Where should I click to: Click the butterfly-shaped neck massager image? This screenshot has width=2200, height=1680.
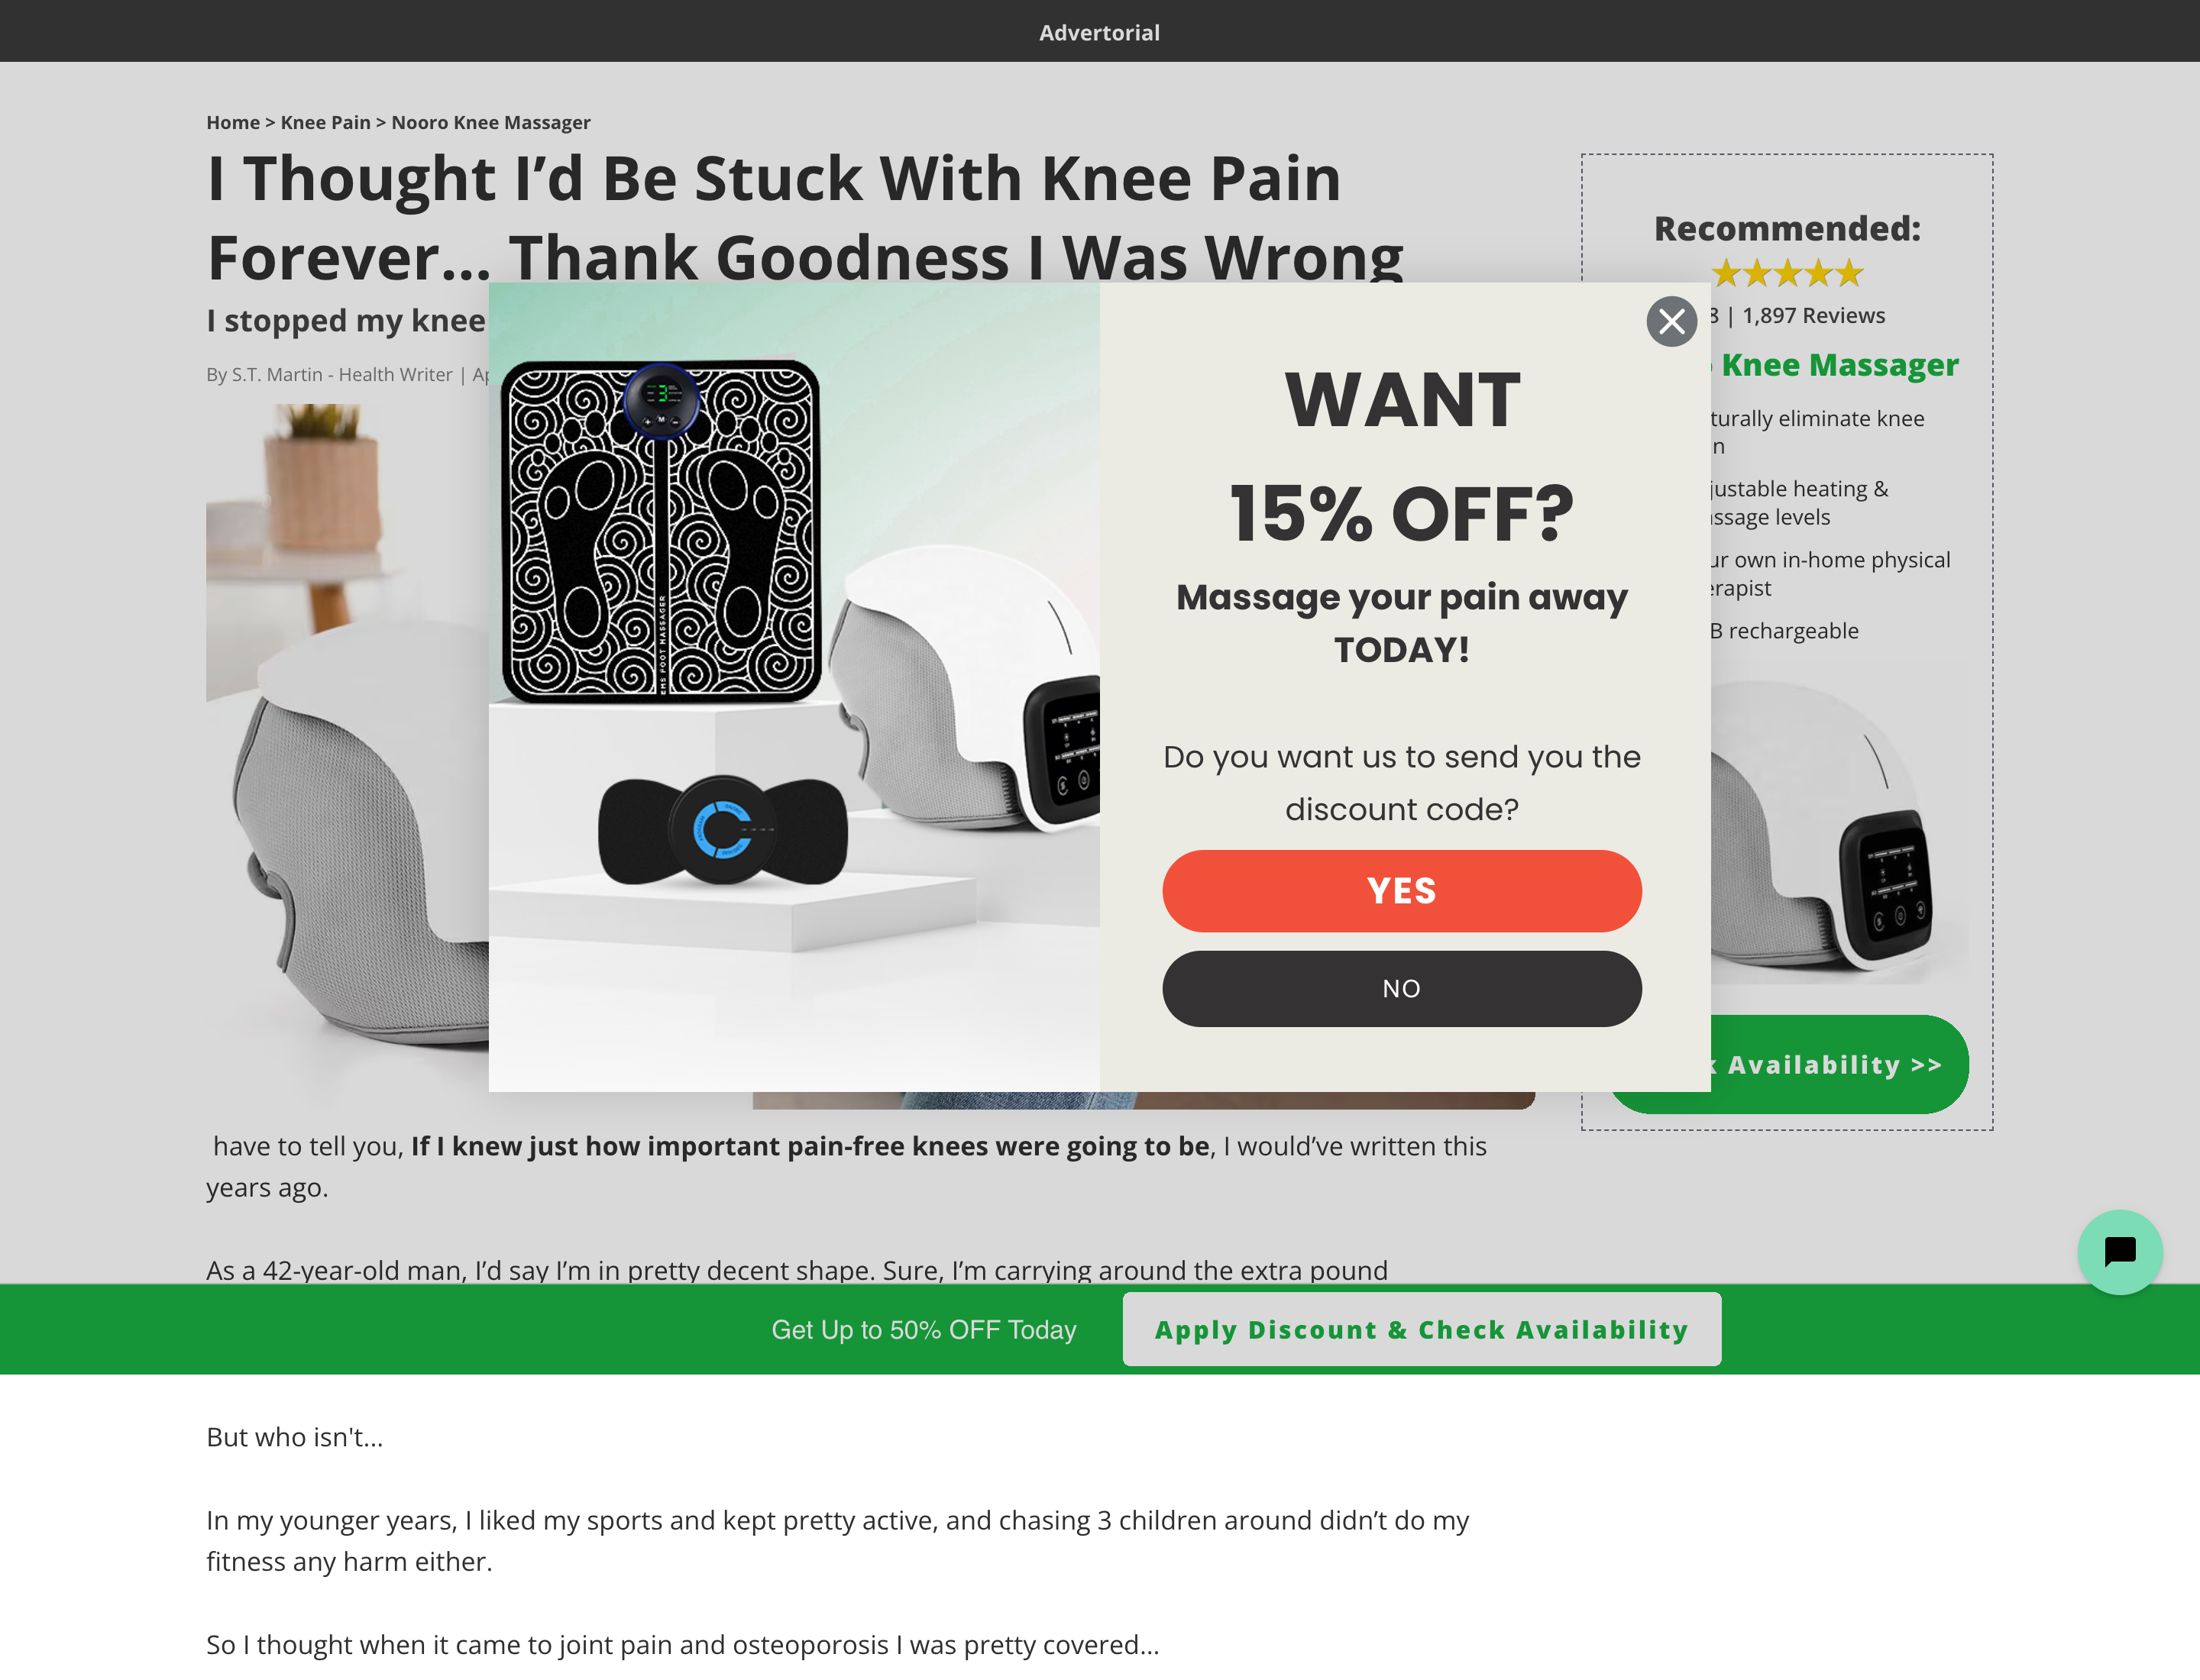point(723,830)
